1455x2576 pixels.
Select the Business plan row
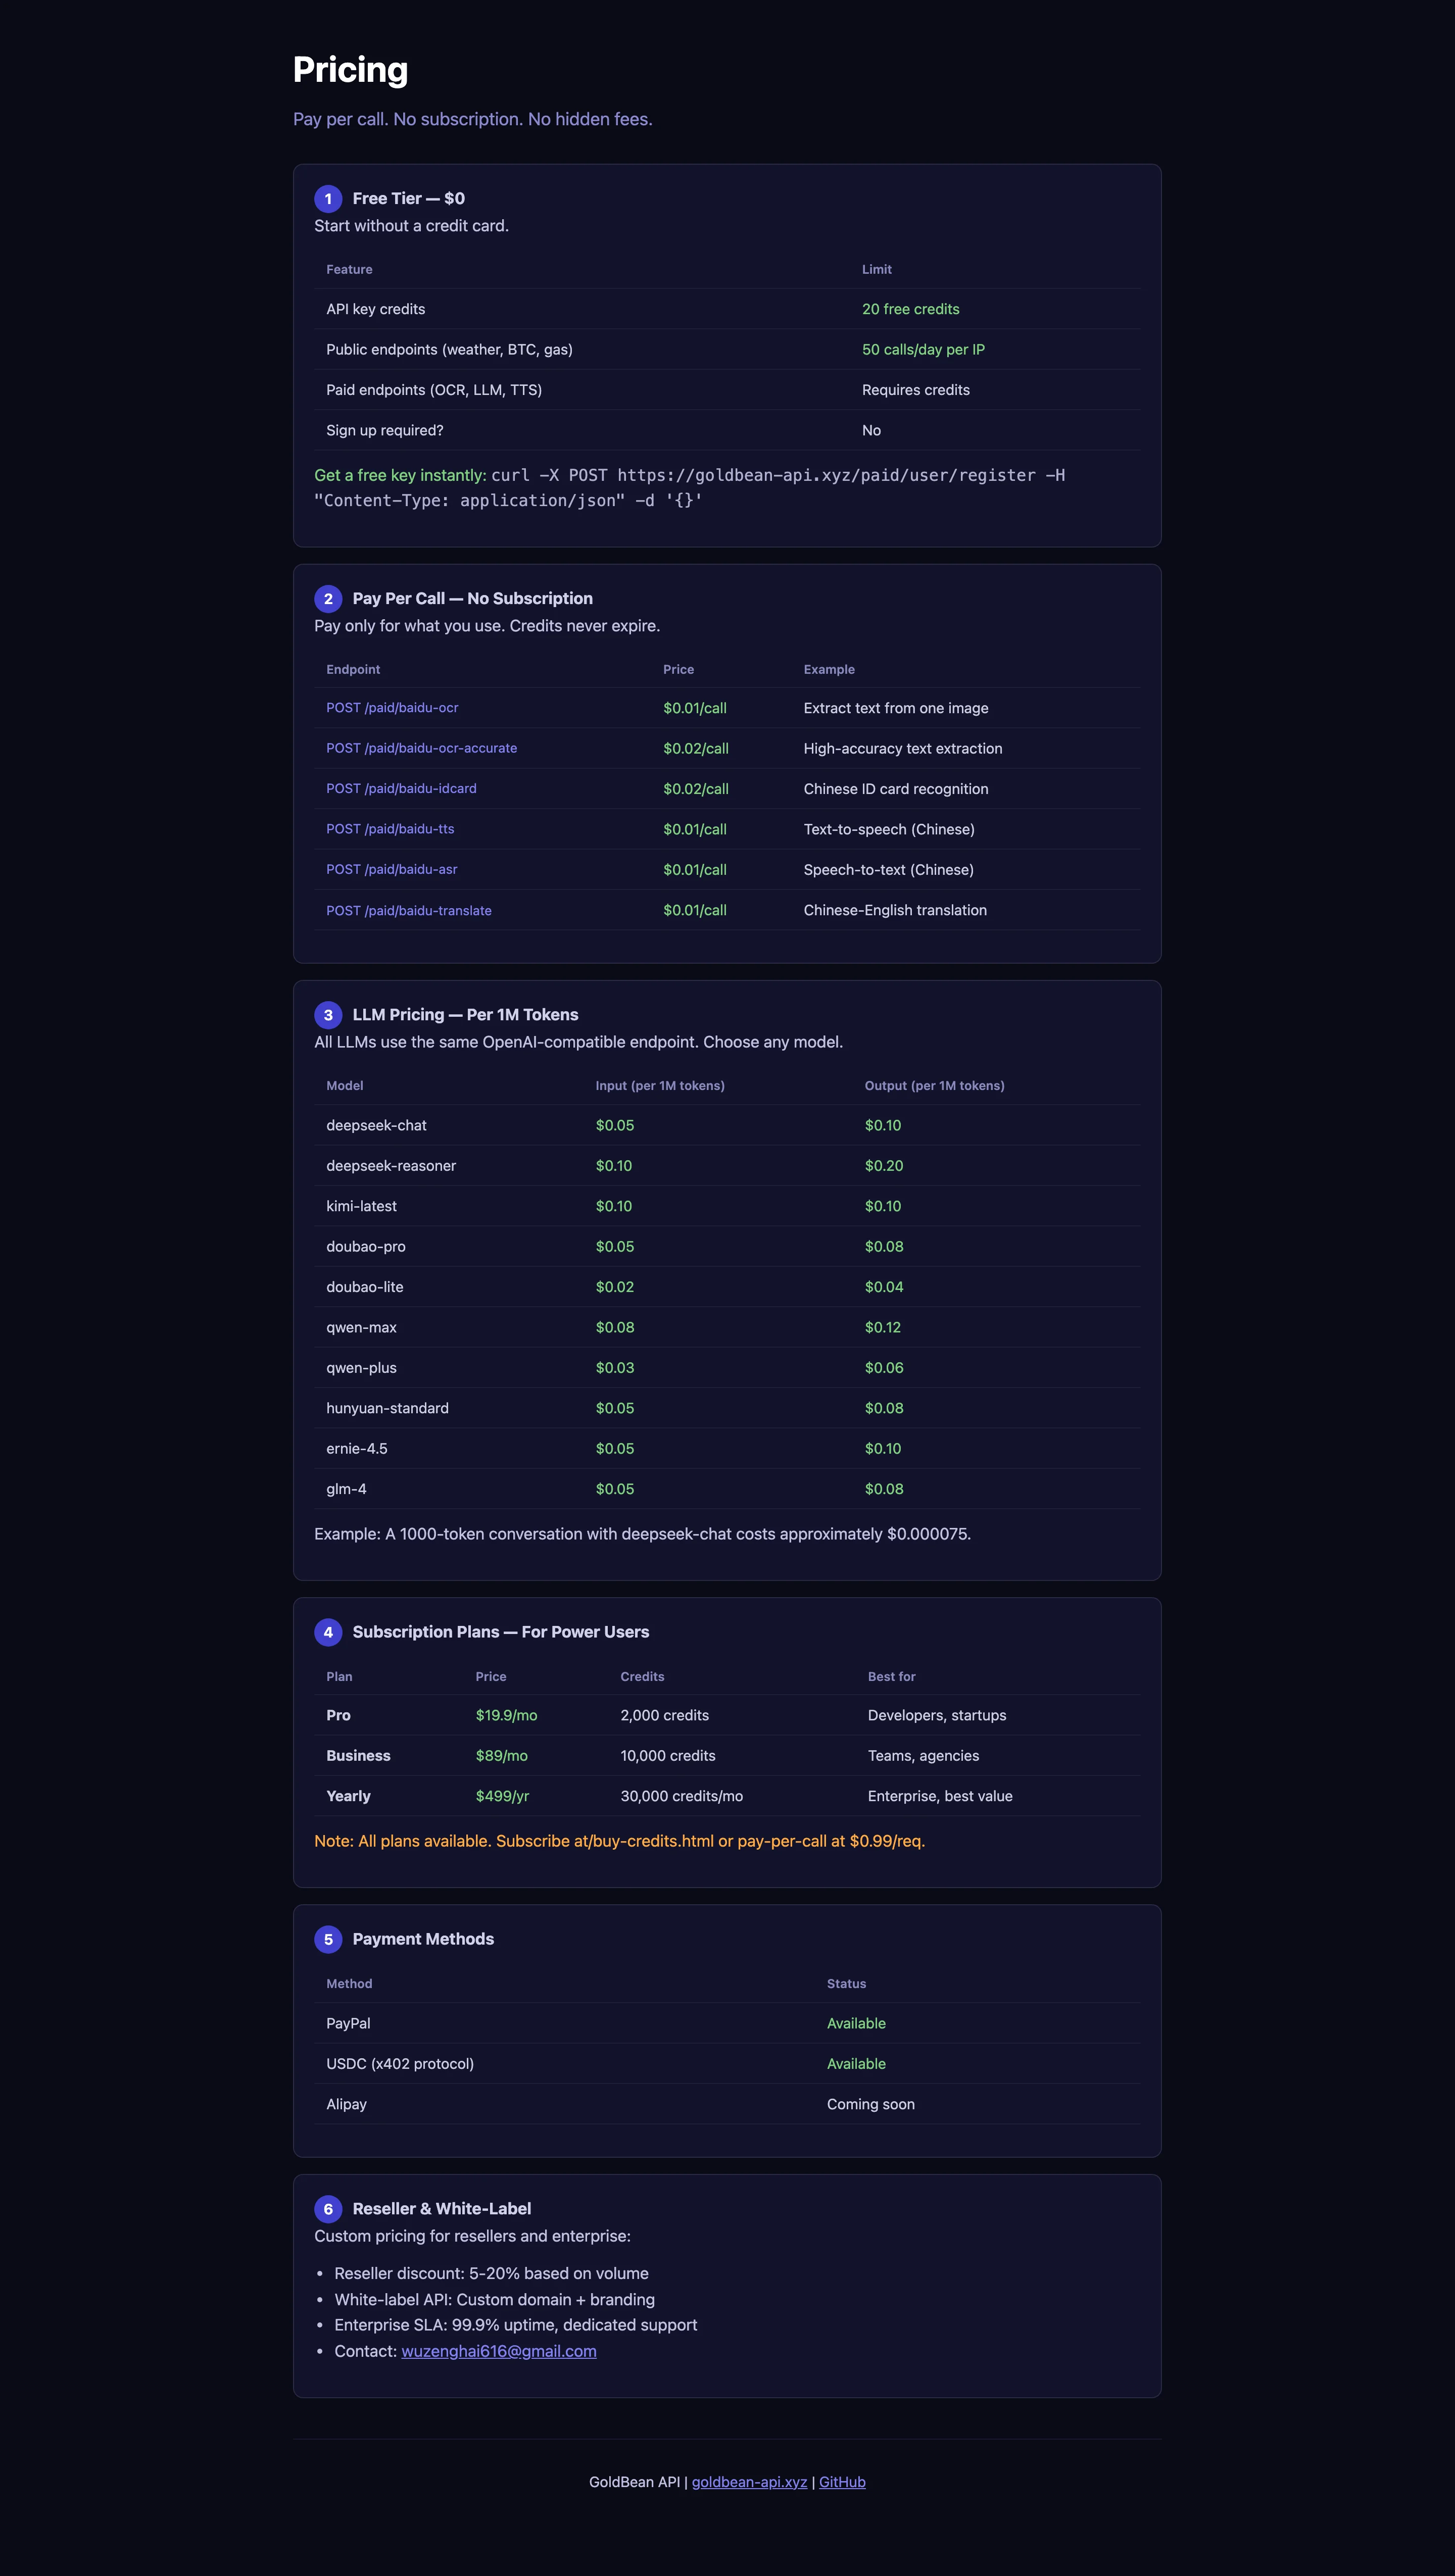(x=727, y=1756)
